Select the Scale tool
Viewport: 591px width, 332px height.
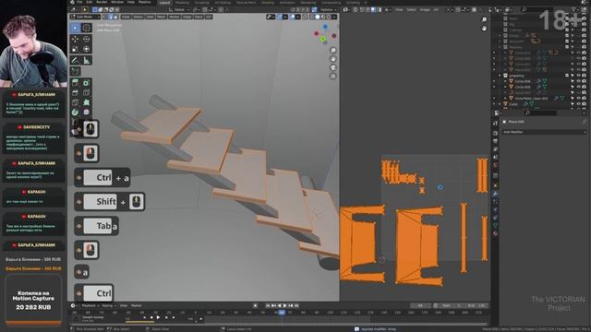75,49
